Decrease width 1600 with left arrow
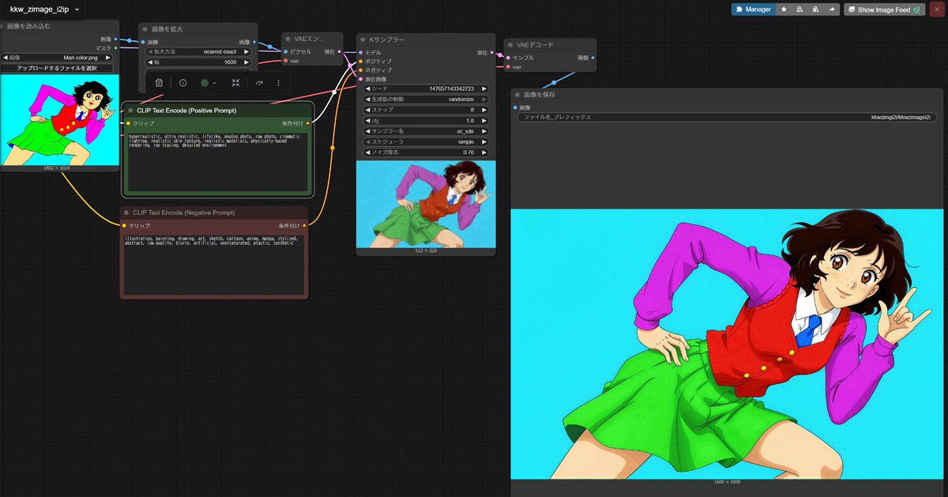 click(x=150, y=61)
